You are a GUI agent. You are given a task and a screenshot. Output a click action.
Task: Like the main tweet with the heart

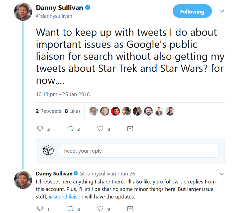click(x=100, y=128)
